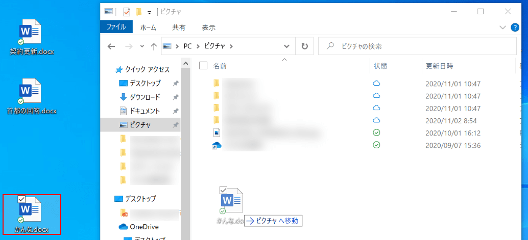Open Help with the question mark icon
528x240 pixels.
pos(515,27)
